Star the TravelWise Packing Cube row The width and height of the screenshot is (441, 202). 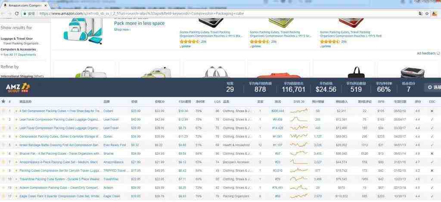pyautogui.click(x=3, y=179)
